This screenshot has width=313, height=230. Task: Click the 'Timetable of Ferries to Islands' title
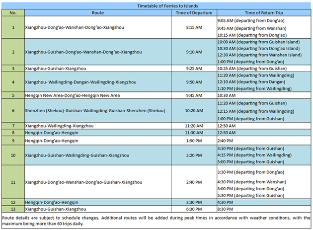(x=167, y=6)
